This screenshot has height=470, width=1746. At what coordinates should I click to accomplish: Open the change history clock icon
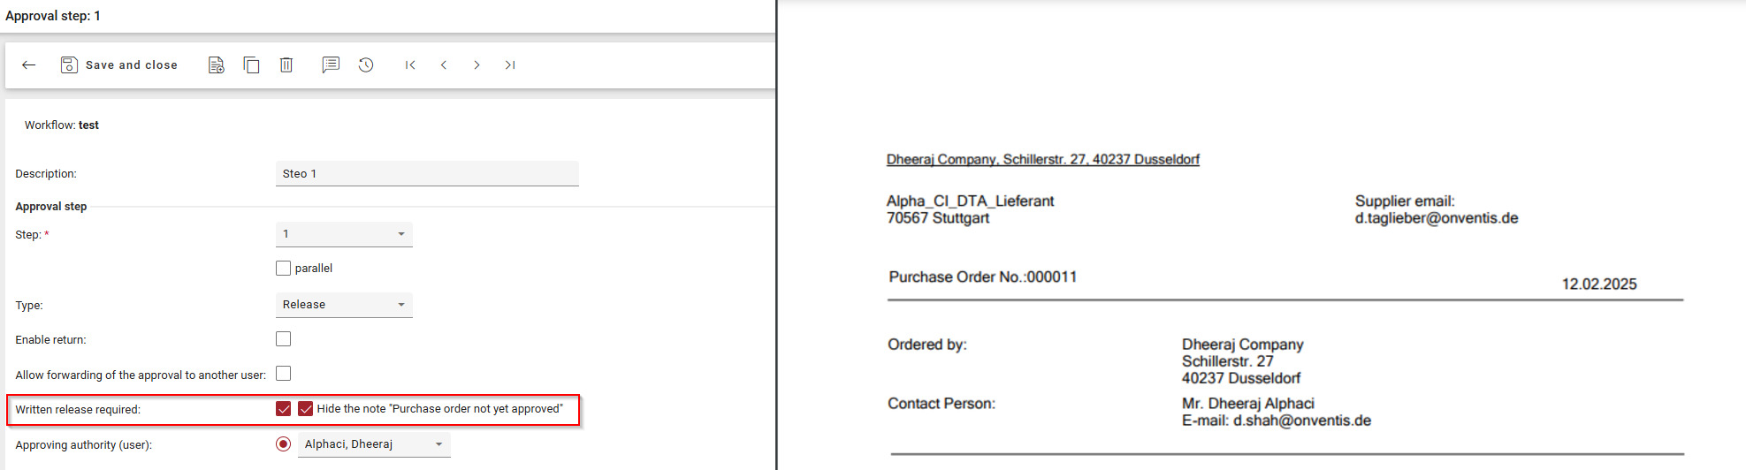click(x=366, y=64)
